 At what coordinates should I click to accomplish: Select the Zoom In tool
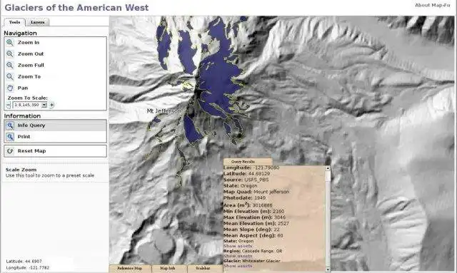[x=55, y=43]
